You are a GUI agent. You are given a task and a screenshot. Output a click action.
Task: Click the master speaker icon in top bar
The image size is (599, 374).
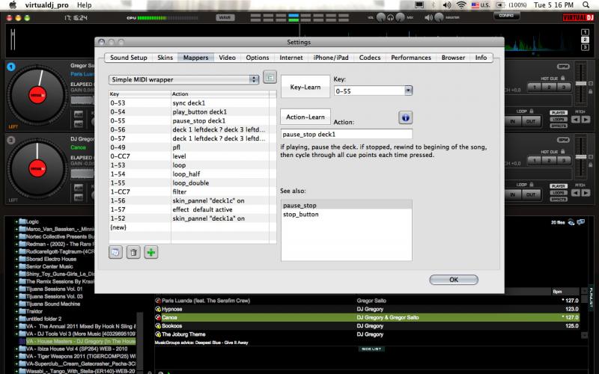(x=428, y=17)
